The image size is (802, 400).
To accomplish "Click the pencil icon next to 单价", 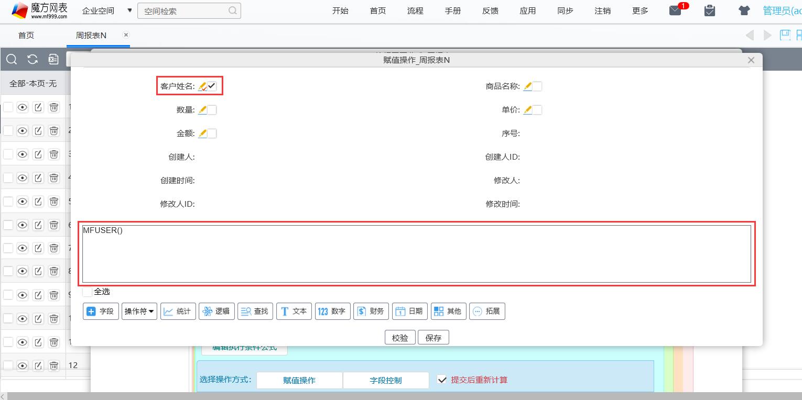I will click(x=527, y=110).
